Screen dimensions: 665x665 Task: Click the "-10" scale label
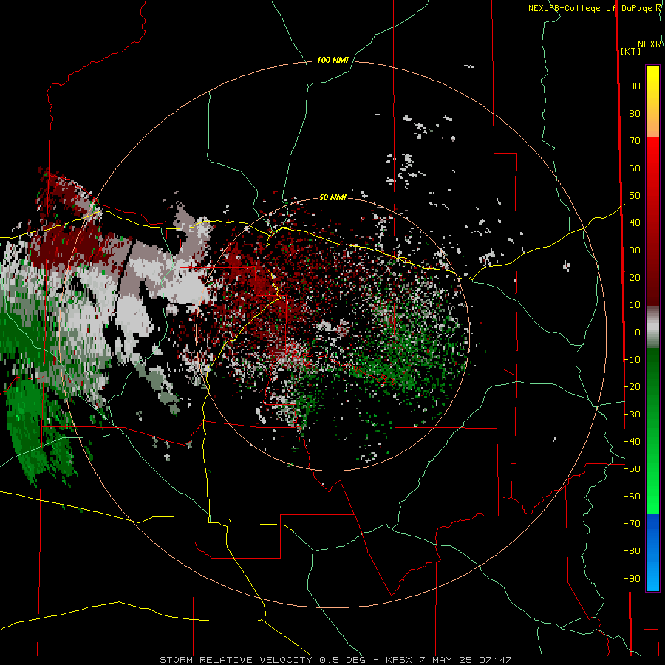click(x=632, y=360)
